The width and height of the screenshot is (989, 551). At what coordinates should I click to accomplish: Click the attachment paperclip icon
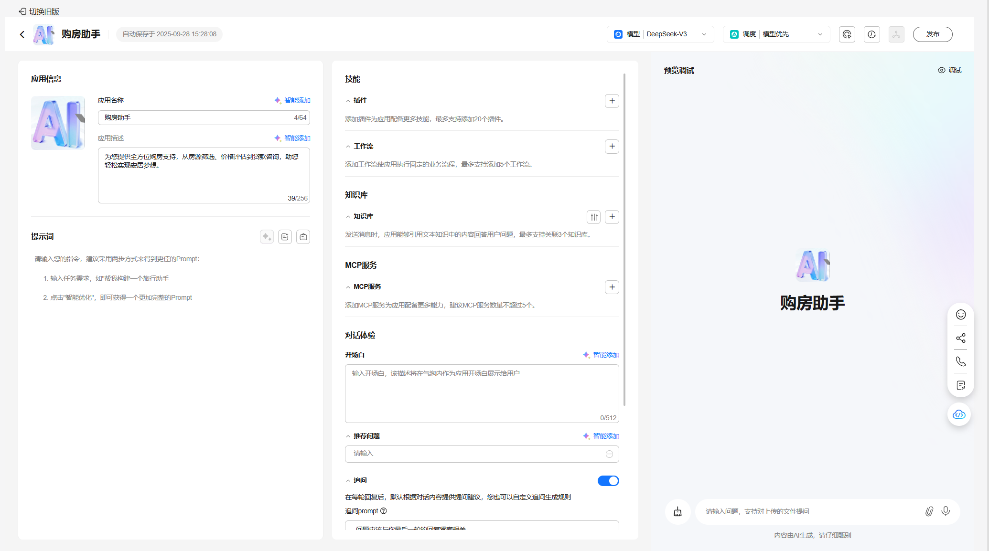pyautogui.click(x=929, y=511)
